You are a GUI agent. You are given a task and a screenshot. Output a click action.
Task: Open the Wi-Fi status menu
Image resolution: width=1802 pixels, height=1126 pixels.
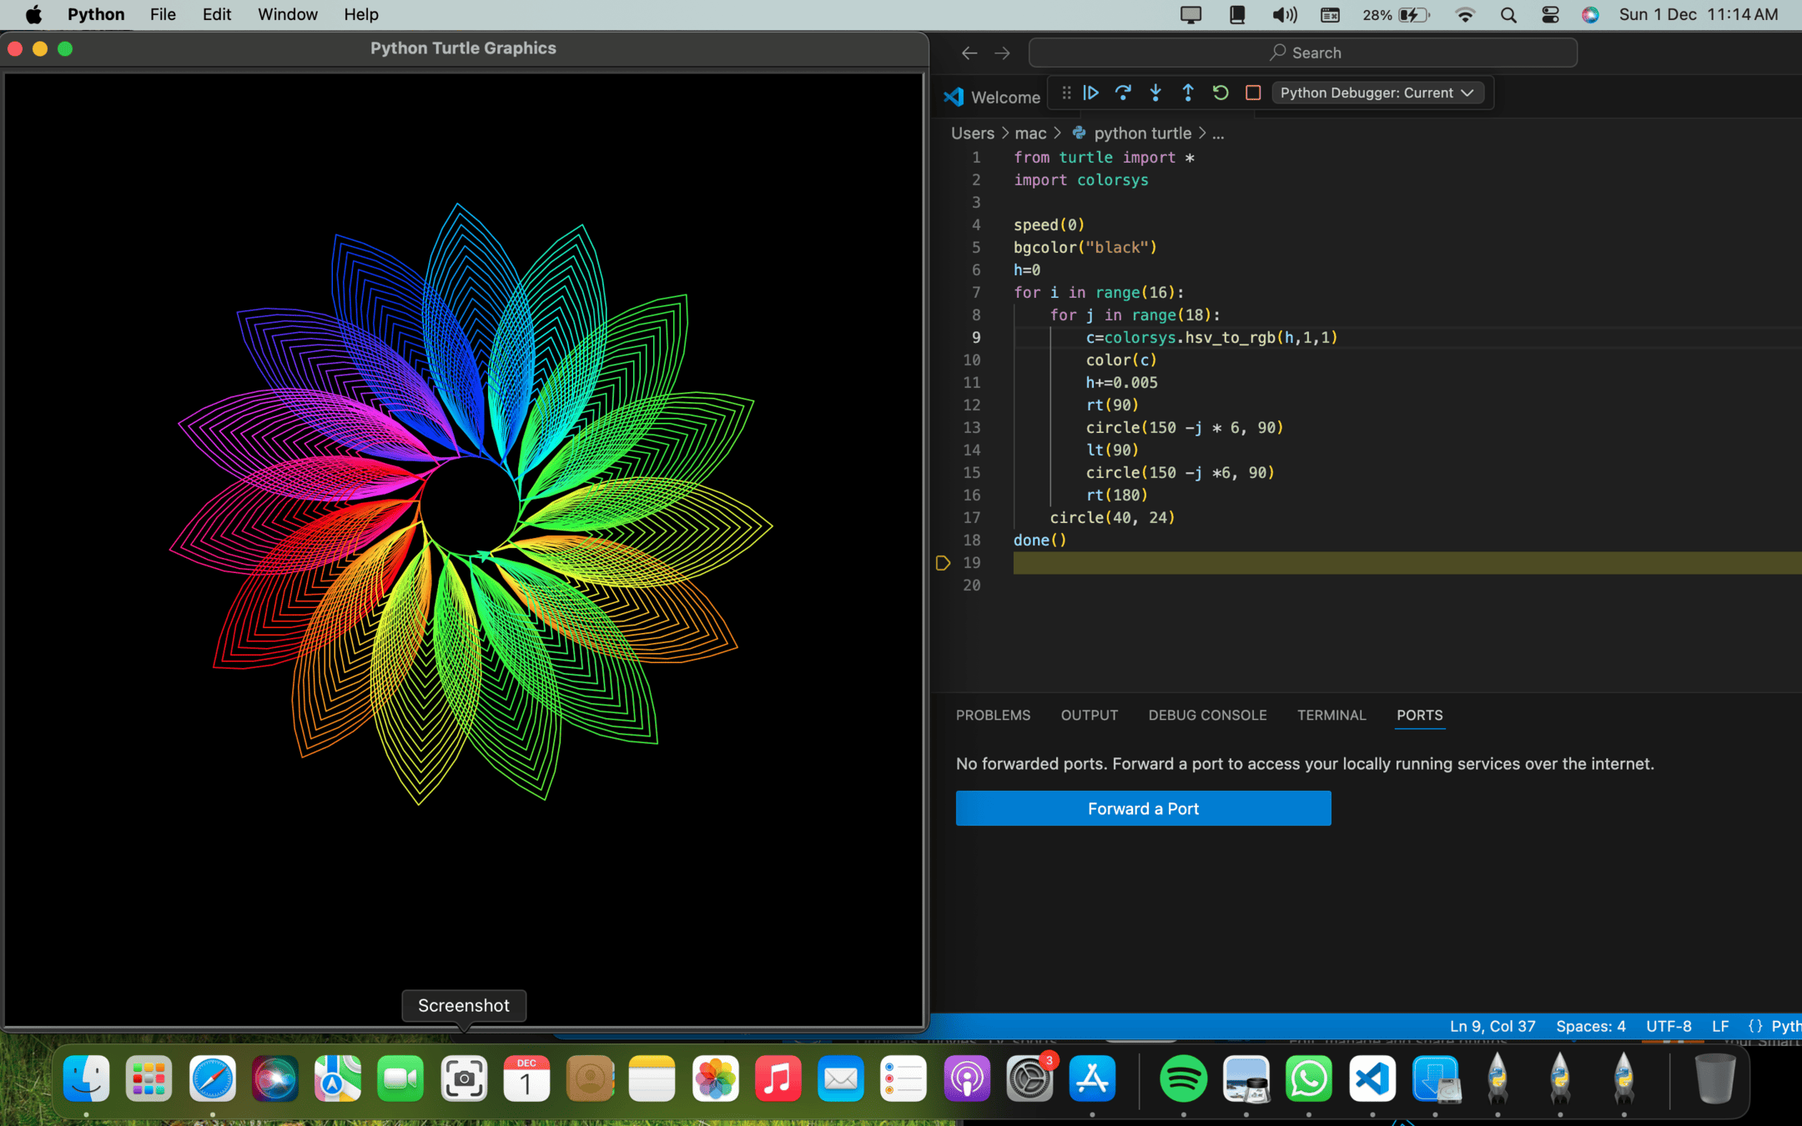click(x=1465, y=14)
